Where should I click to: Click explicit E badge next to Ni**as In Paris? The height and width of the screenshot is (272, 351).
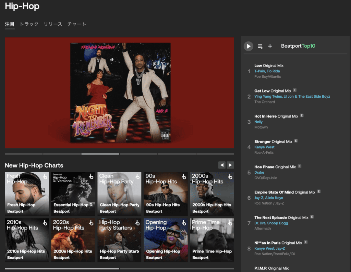click(x=306, y=242)
